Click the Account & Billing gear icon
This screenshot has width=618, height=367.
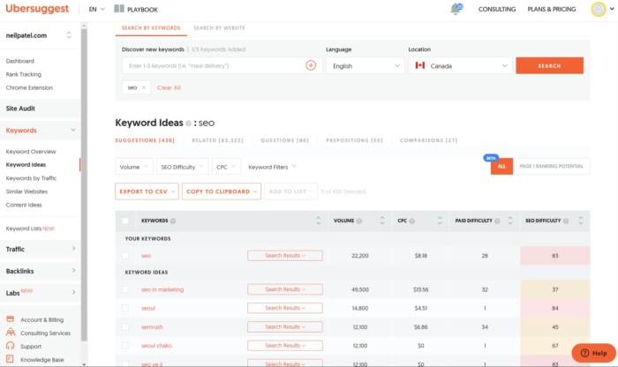(x=11, y=319)
